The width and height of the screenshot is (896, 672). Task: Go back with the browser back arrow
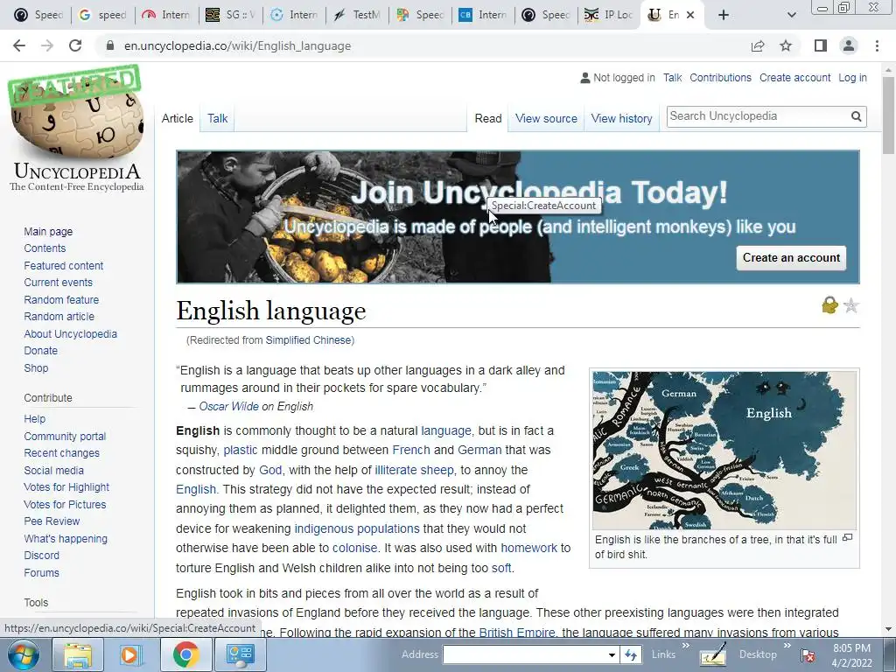coord(19,45)
